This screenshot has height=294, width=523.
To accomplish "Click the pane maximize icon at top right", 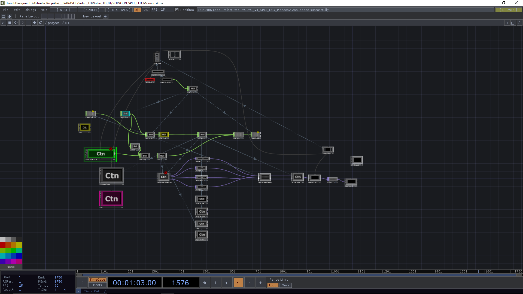I will tap(513, 23).
